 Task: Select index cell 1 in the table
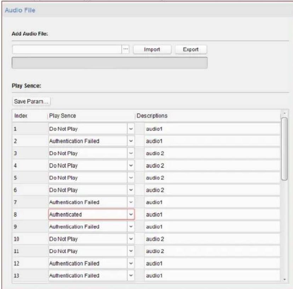pyautogui.click(x=30, y=129)
